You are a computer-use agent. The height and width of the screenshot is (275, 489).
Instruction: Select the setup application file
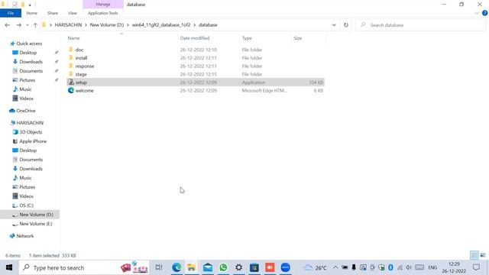[196, 82]
